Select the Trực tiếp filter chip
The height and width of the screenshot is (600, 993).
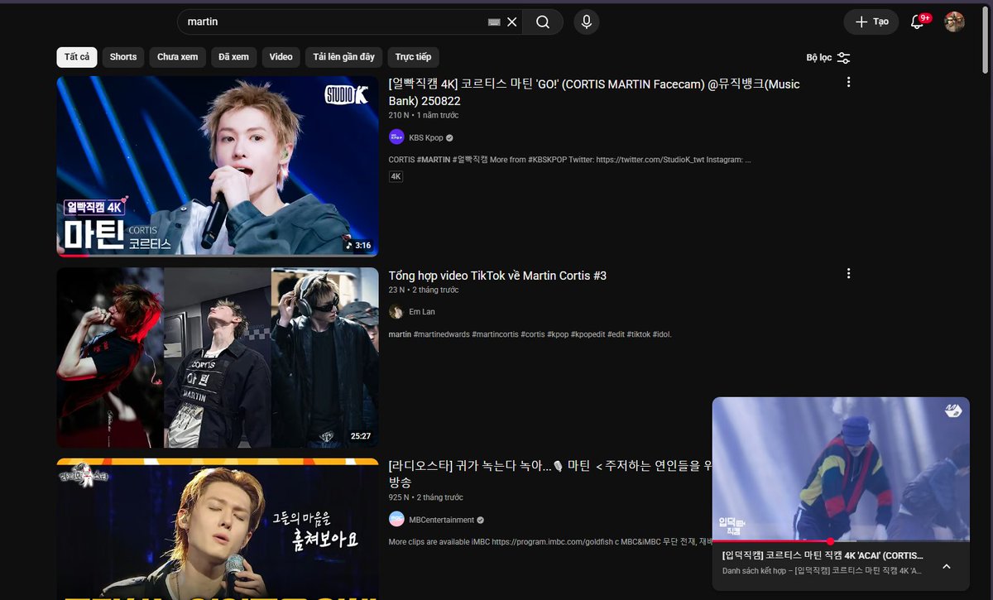point(413,57)
